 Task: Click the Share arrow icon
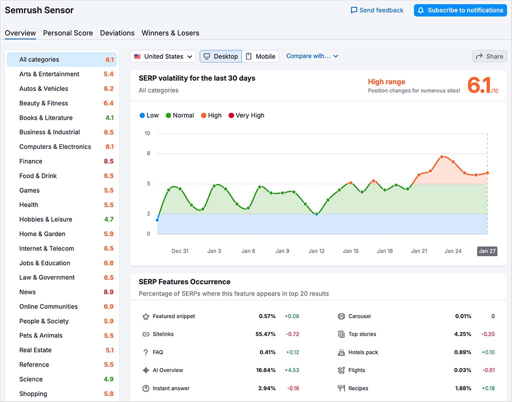coord(479,56)
